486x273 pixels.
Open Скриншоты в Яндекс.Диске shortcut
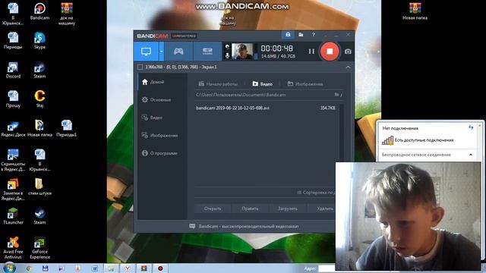pos(13,160)
